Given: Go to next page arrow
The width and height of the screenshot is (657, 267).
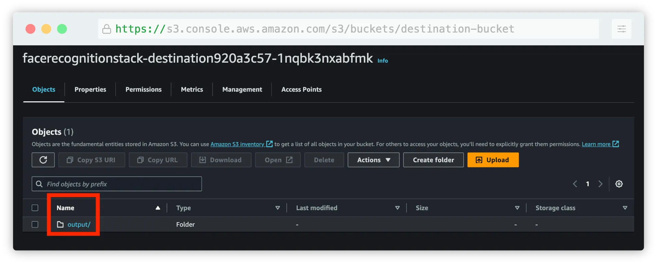Looking at the screenshot, I should 600,184.
